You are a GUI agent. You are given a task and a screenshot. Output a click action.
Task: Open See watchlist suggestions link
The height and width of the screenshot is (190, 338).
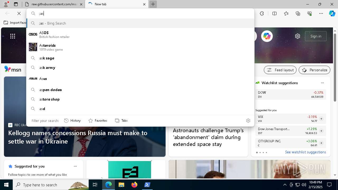point(306,152)
